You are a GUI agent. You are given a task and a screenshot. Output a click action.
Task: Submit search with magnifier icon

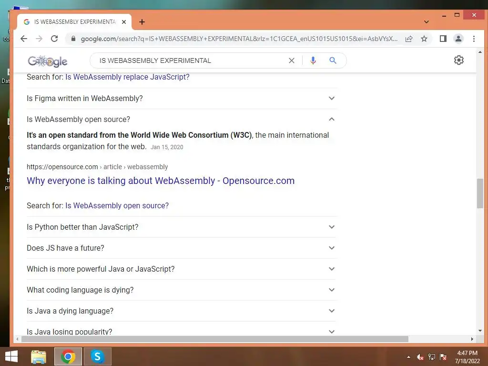coord(333,61)
